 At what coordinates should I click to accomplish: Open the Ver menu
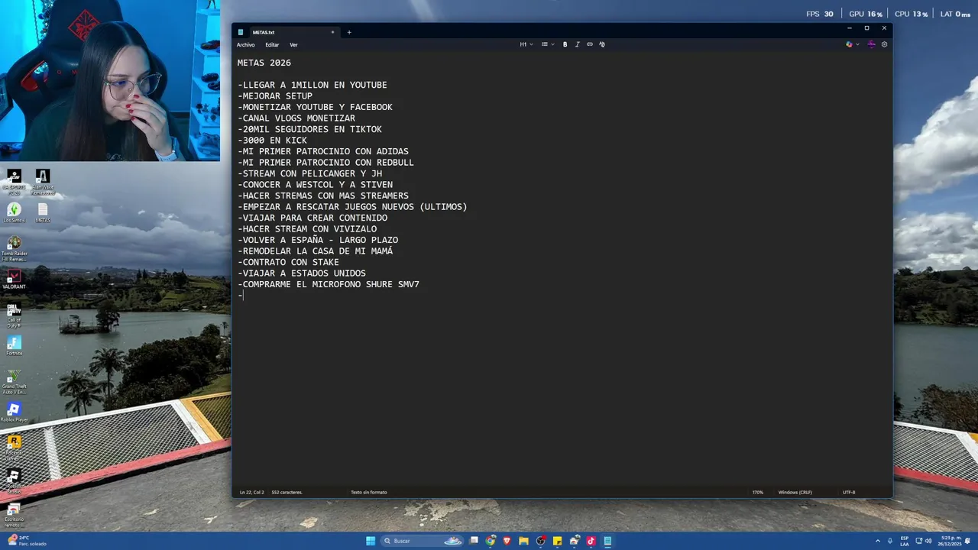coord(293,45)
